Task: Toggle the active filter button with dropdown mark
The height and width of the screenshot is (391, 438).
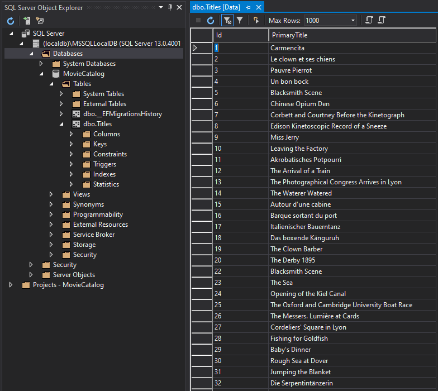Action: tap(227, 21)
